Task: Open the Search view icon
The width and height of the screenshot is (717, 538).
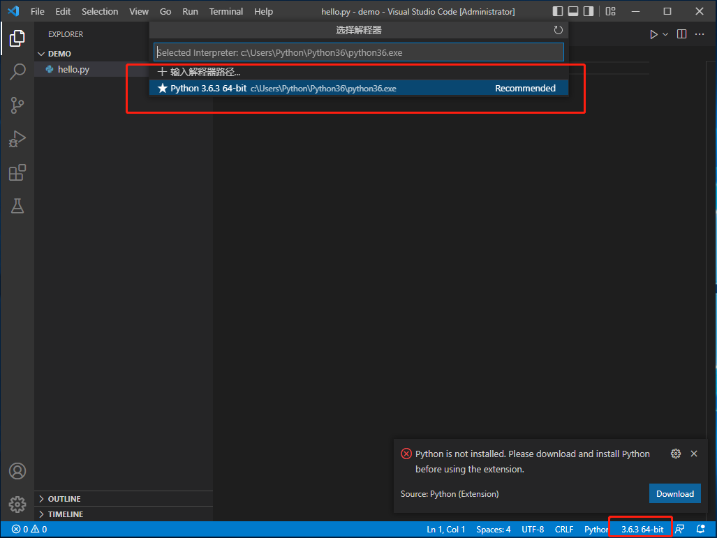Action: (x=17, y=72)
